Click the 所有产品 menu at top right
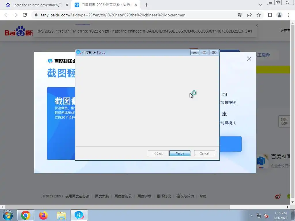Viewport: 295px width, 221px height. pyautogui.click(x=285, y=31)
